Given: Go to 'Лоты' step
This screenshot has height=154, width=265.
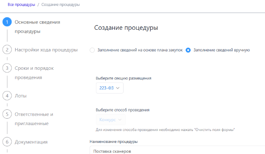Looking at the screenshot, I should (x=21, y=96).
